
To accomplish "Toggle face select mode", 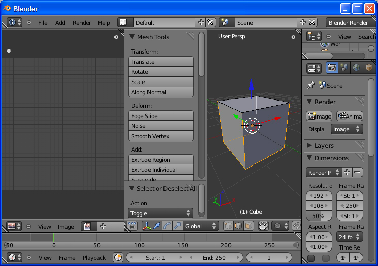I will click(249, 226).
